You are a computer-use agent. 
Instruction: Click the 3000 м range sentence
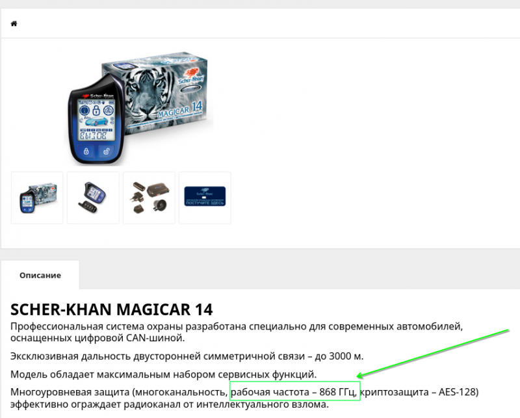[x=187, y=356]
